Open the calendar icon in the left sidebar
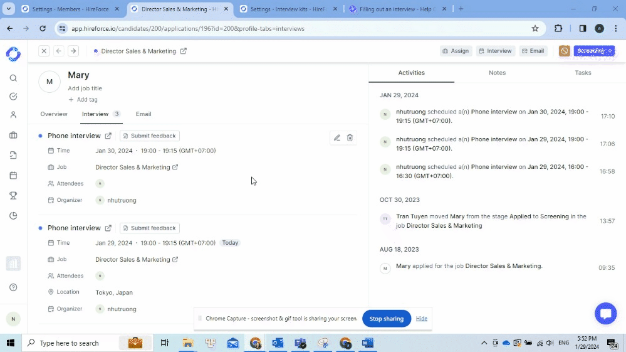This screenshot has width=626, height=352. tap(13, 176)
